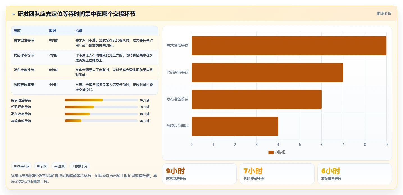Click 需求澄清等待 label in progress list
The image size is (403, 195).
pos(21,100)
